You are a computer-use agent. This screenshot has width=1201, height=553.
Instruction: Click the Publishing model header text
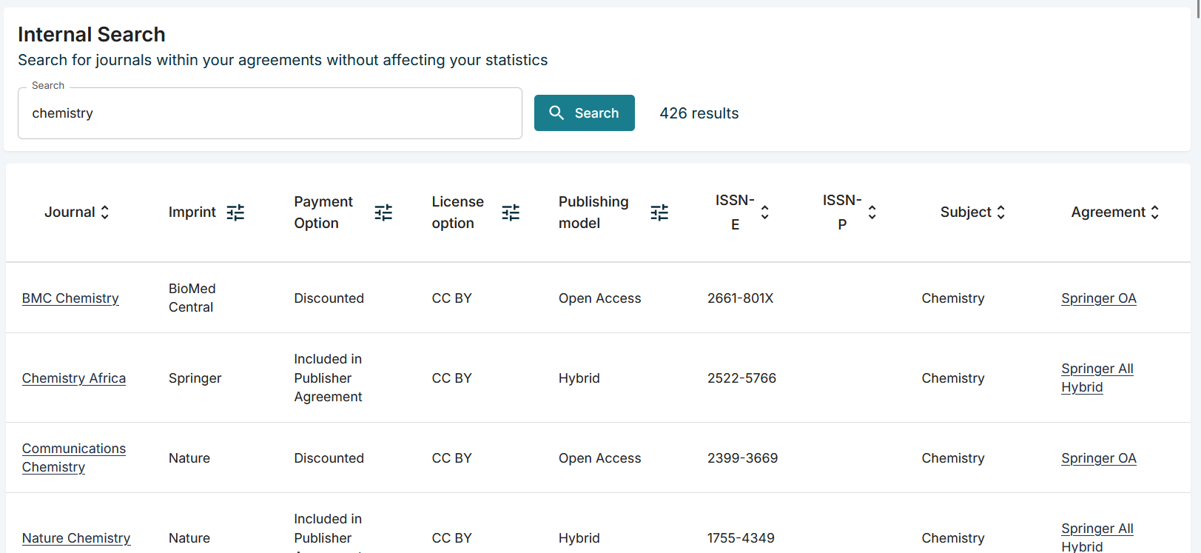click(x=593, y=212)
